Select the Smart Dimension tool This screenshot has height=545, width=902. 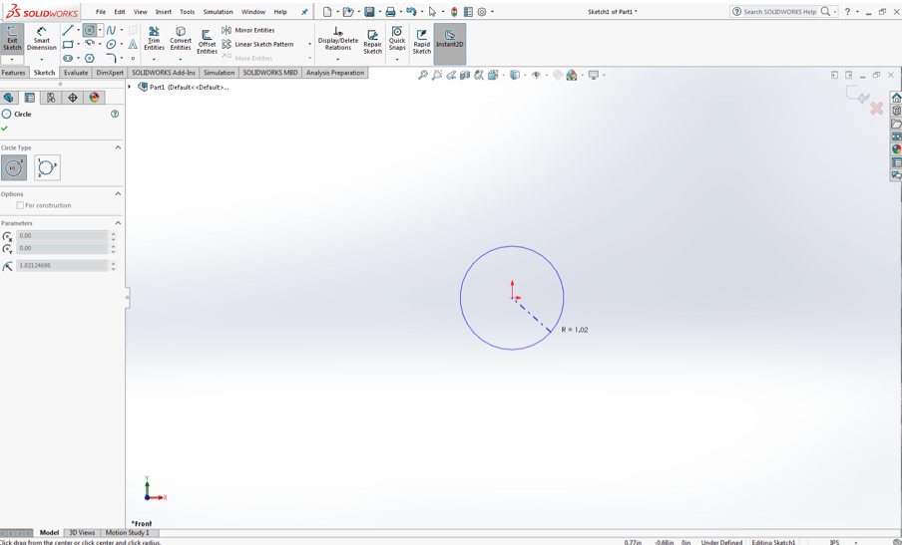(41, 39)
